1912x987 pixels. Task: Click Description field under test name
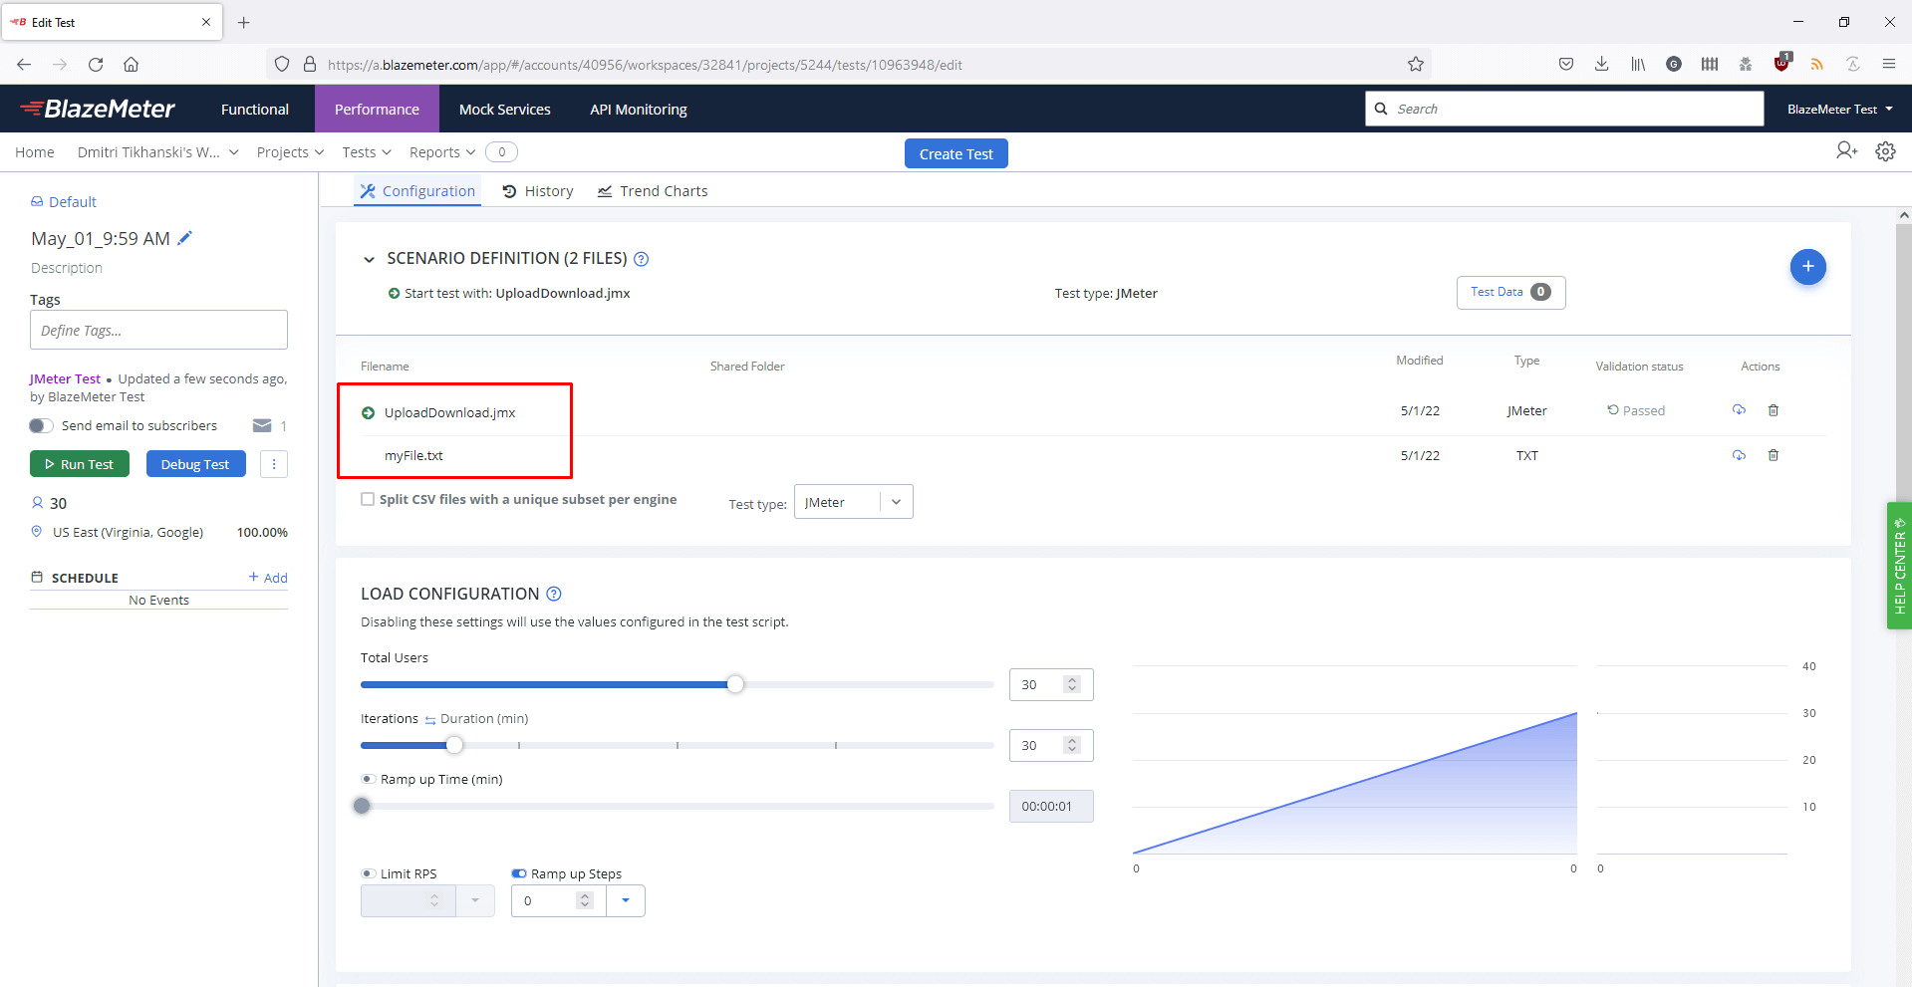click(x=67, y=268)
